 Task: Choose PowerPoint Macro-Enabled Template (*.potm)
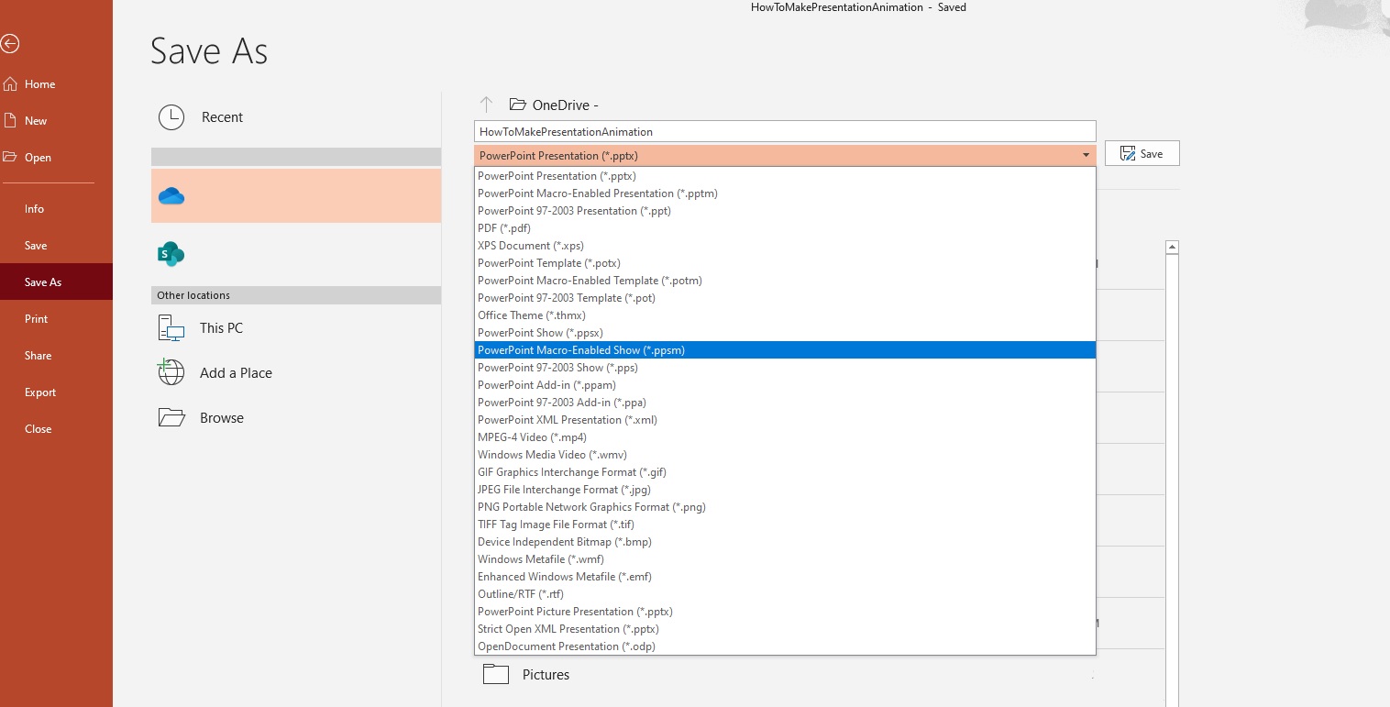click(785, 281)
